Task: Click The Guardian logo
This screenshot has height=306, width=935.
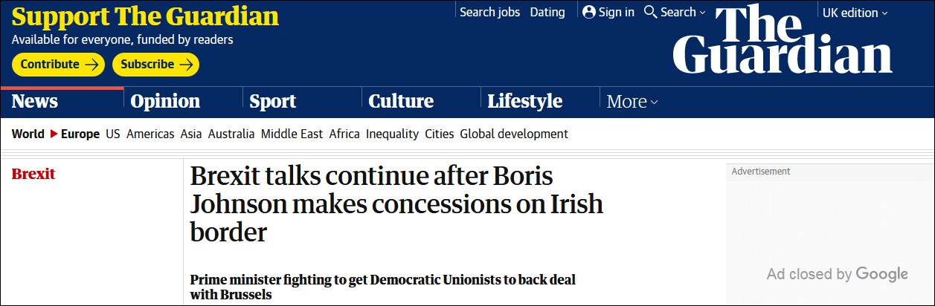Action: [782, 39]
